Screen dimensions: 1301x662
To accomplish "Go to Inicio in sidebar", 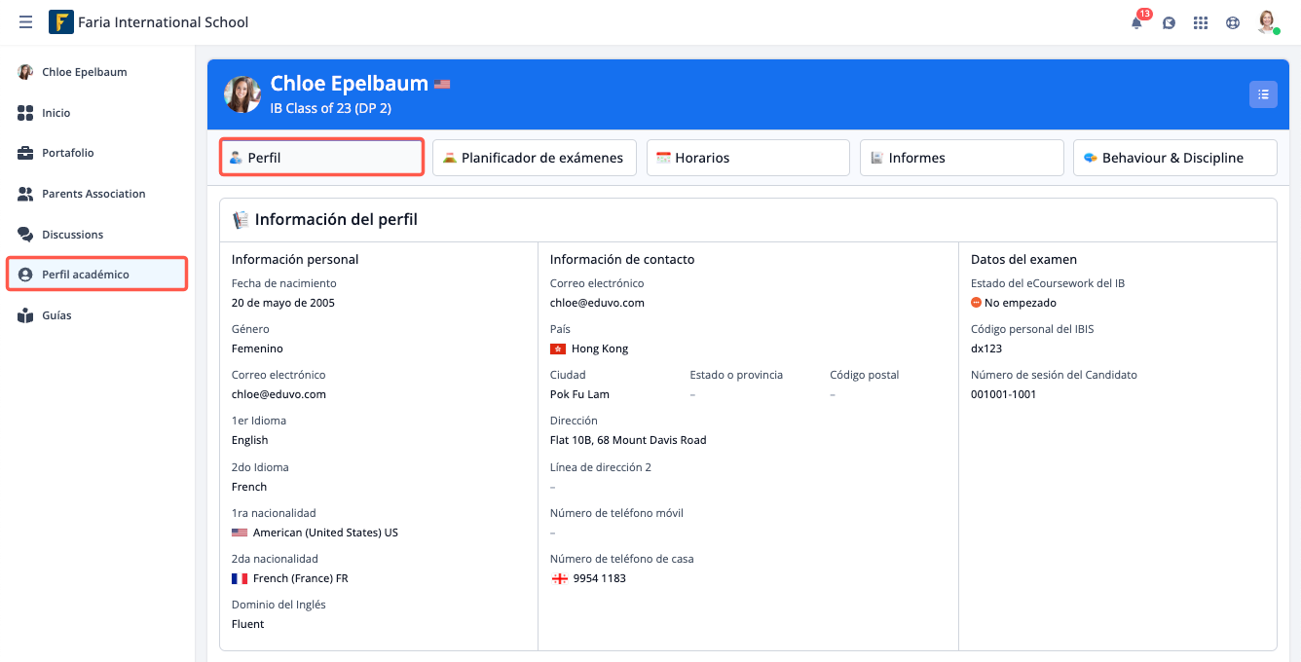I will 56,113.
